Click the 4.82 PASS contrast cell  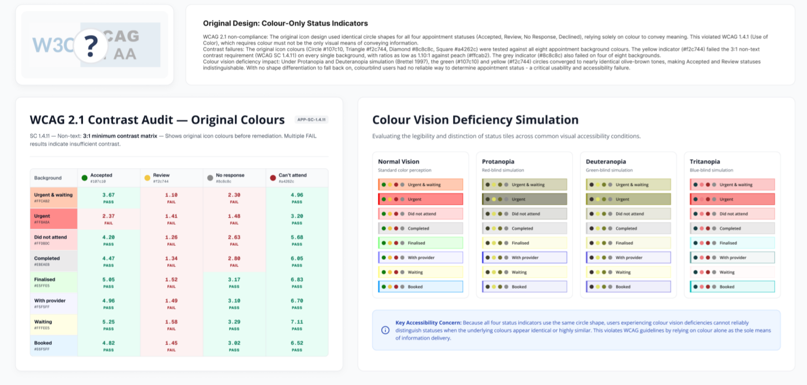pos(109,345)
